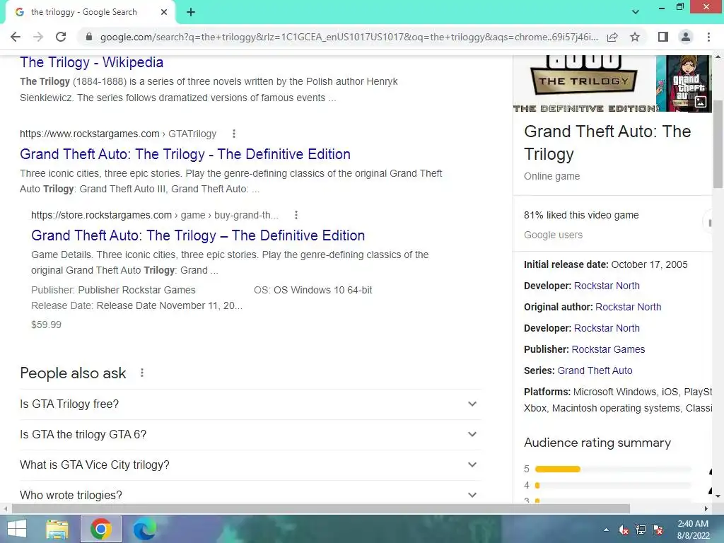This screenshot has height=543, width=724.
Task: Click the scroll down arrow
Action: pos(718,496)
